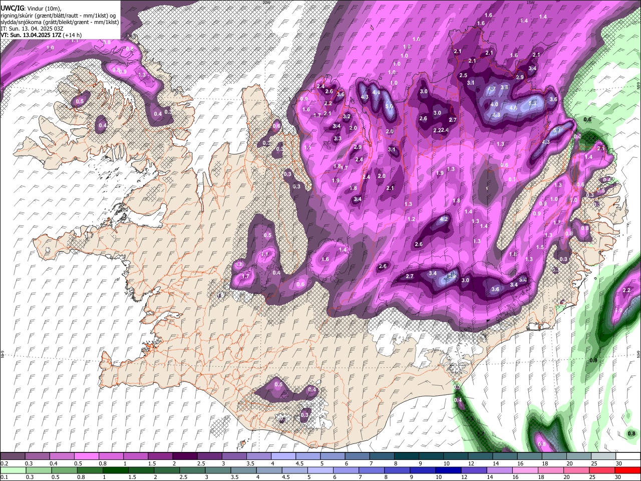This screenshot has height=481, width=641.
Task: Click the '4.6' snowfall value on the map
Action: coord(513,108)
